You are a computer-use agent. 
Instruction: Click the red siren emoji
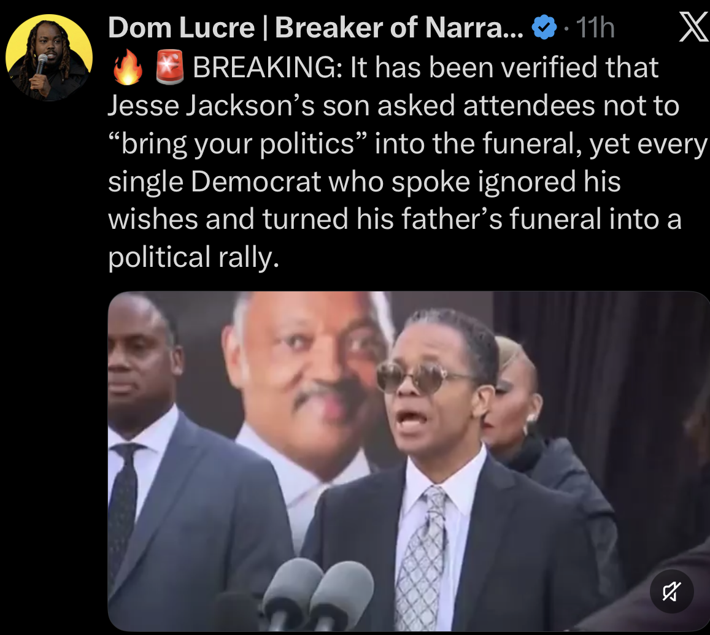click(170, 67)
